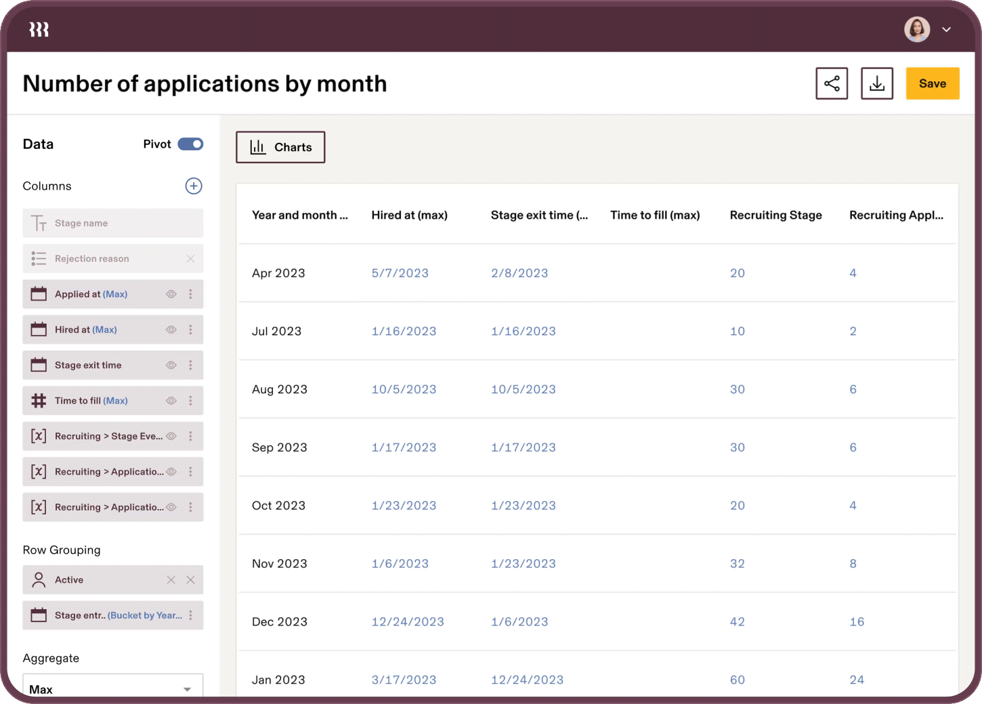Hide the Applied at (Max) column
The height and width of the screenshot is (704, 982).
click(x=171, y=294)
